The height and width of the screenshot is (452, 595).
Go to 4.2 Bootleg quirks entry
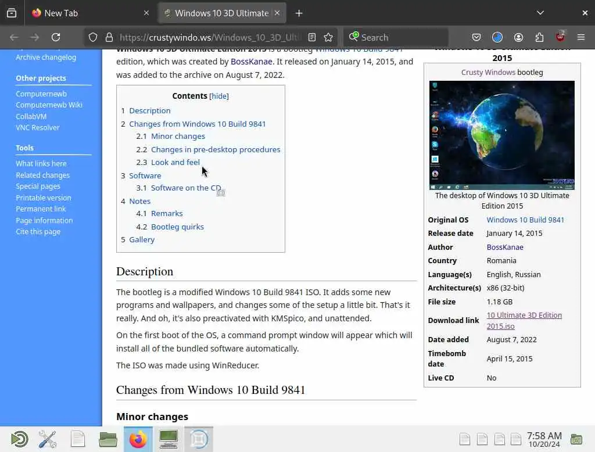pos(177,227)
